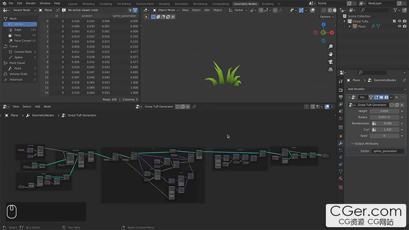Open the Object Mode dropdown
Image resolution: width=409 pixels, height=230 pixels.
pos(165,10)
